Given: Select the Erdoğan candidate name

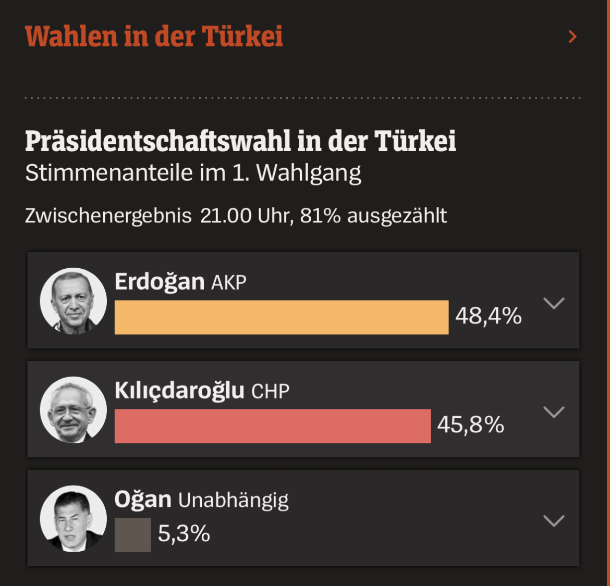Looking at the screenshot, I should coord(160,282).
